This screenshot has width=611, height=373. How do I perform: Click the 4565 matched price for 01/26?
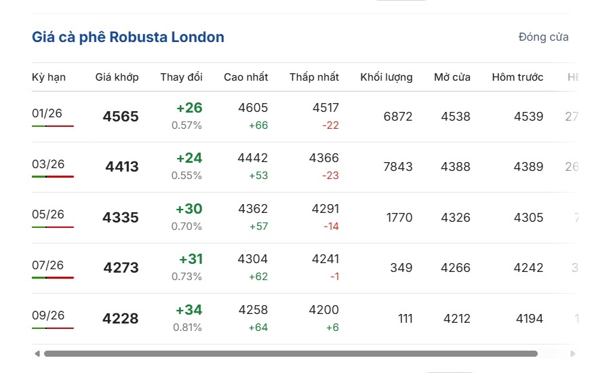point(121,117)
